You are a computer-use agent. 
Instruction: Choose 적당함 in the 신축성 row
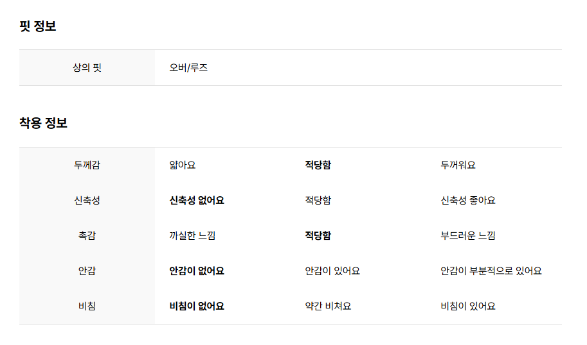(318, 201)
